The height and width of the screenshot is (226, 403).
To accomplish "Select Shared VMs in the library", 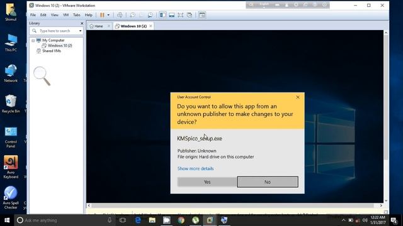I will (52, 51).
